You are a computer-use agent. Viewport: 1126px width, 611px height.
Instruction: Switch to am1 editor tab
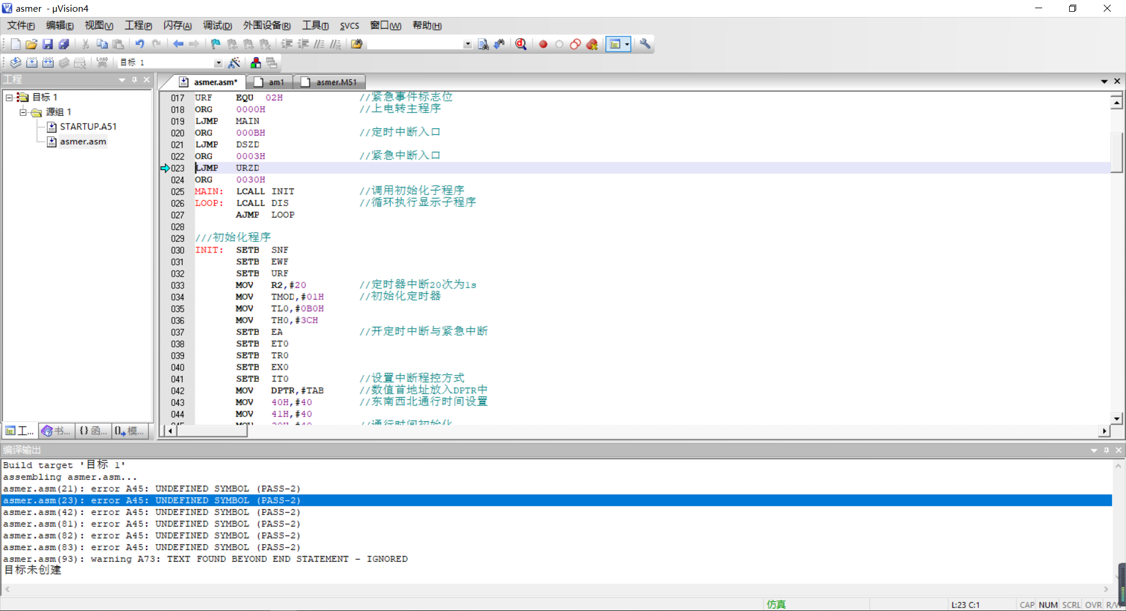(269, 82)
